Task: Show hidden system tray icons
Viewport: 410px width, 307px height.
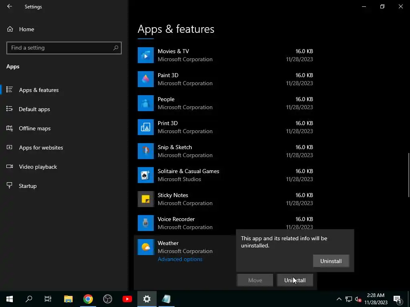Action: coord(339,299)
